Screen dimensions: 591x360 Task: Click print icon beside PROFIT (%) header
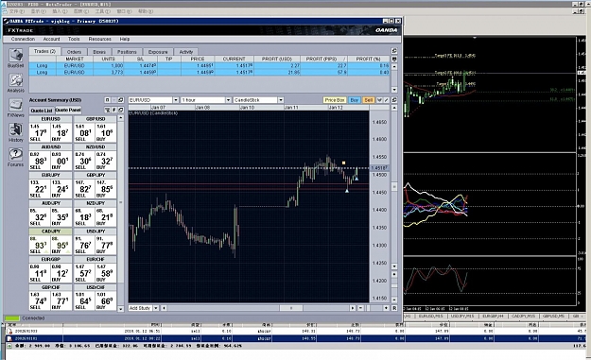point(394,59)
